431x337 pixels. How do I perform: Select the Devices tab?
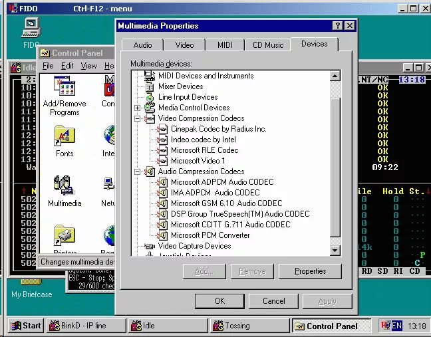[x=314, y=44]
